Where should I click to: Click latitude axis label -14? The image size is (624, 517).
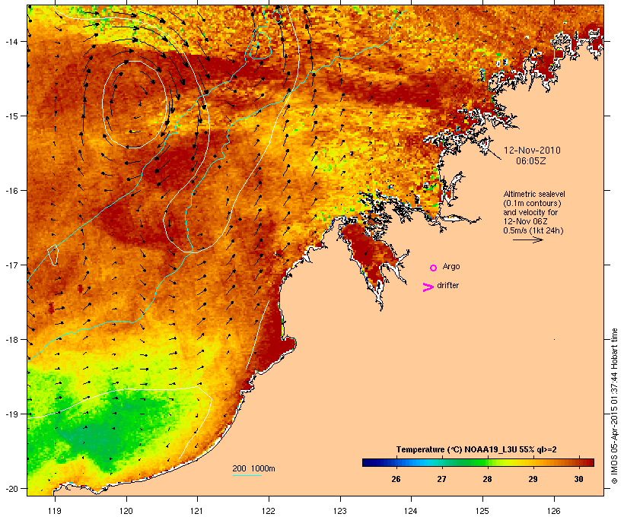(11, 42)
